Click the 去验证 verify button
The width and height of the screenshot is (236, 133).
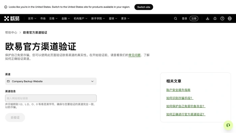15,117
